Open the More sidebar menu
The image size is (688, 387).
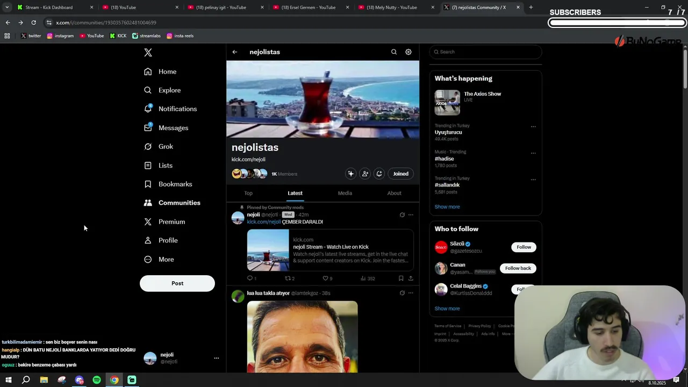click(159, 259)
